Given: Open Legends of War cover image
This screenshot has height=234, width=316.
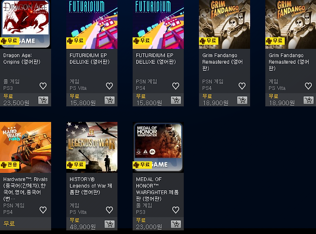Looking at the screenshot, I should pos(92,147).
